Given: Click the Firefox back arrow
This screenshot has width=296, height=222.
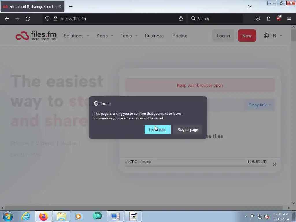Looking at the screenshot, I should coord(7,19).
